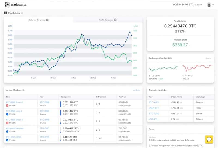Click the header balance 0.29443476 BTC
218x148 pixels.
coord(183,5)
